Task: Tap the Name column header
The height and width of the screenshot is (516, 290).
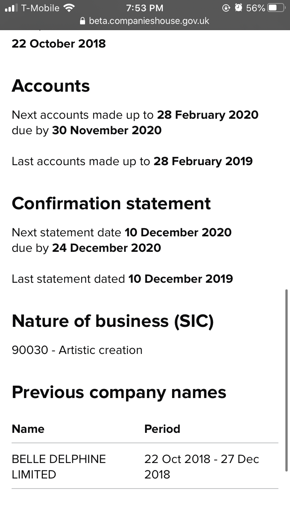Action: coord(28,429)
